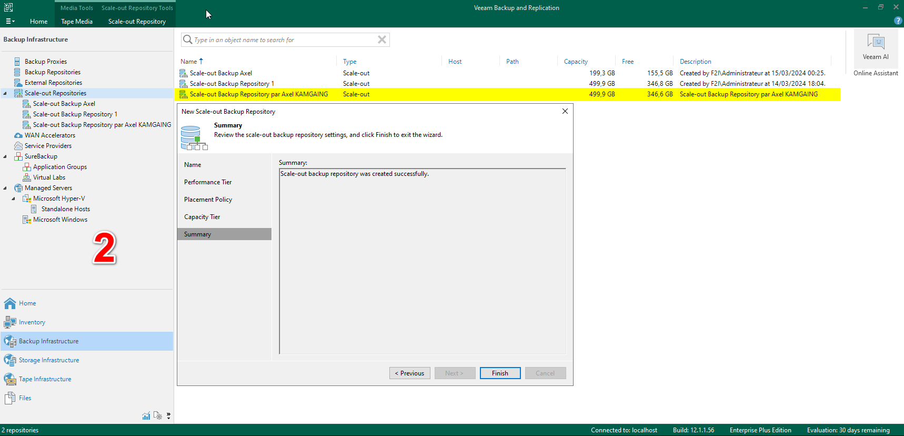Go to Capacity Tier wizard step
The image size is (904, 436).
[x=202, y=217]
